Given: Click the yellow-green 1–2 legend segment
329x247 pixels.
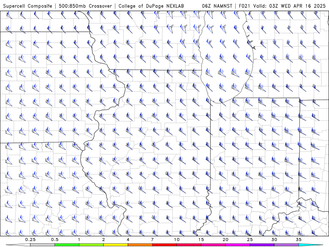Looking at the screenshot, I should (x=91, y=245).
